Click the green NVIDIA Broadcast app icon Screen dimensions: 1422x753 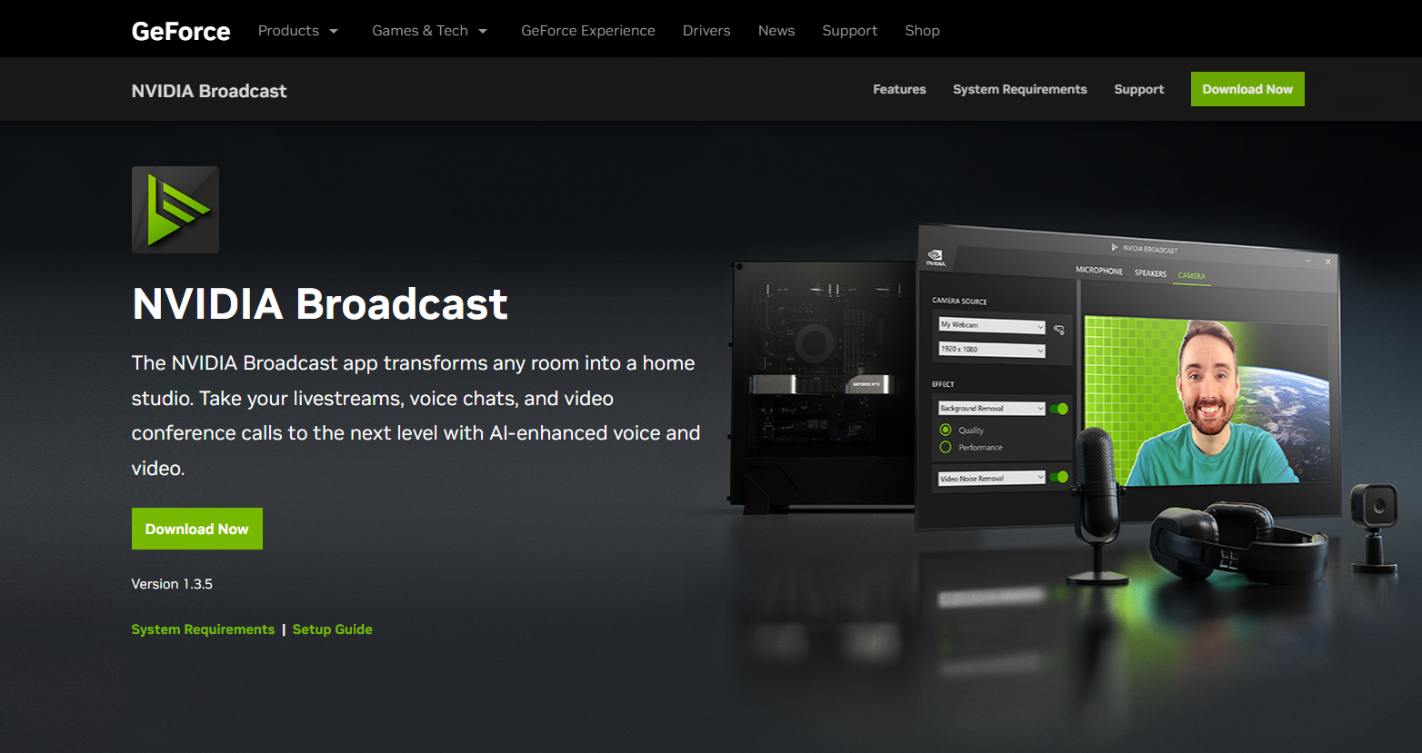pos(175,210)
